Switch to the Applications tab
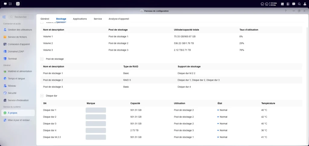This screenshot has height=146, width=309. [80, 19]
